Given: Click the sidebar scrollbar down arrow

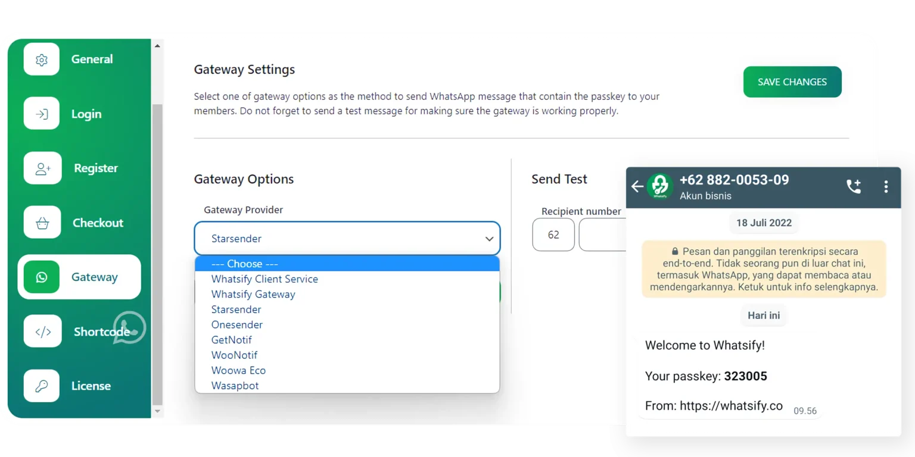Looking at the screenshot, I should click(157, 411).
